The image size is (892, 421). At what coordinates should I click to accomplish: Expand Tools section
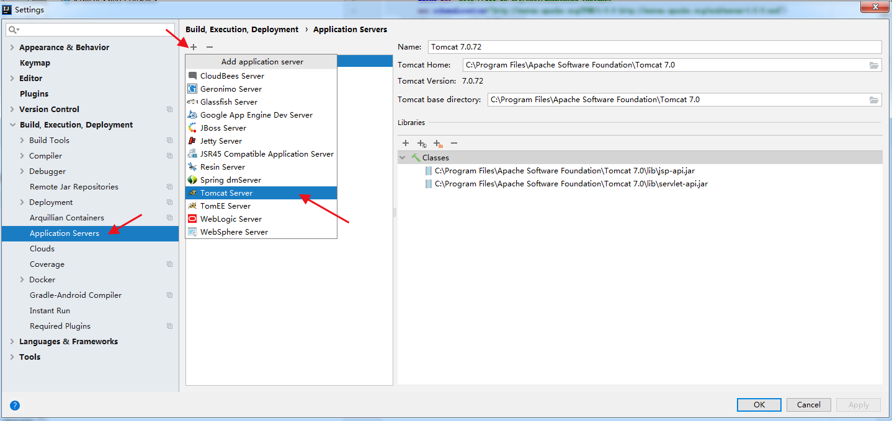(12, 357)
